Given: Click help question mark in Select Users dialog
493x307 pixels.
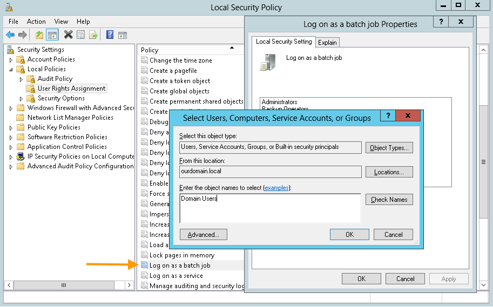Looking at the screenshot, I should (388, 115).
